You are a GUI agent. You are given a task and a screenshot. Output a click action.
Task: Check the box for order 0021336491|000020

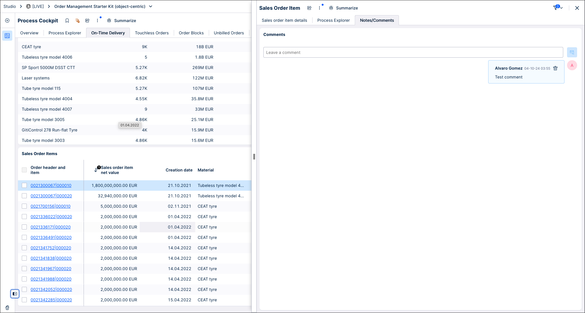pos(24,237)
